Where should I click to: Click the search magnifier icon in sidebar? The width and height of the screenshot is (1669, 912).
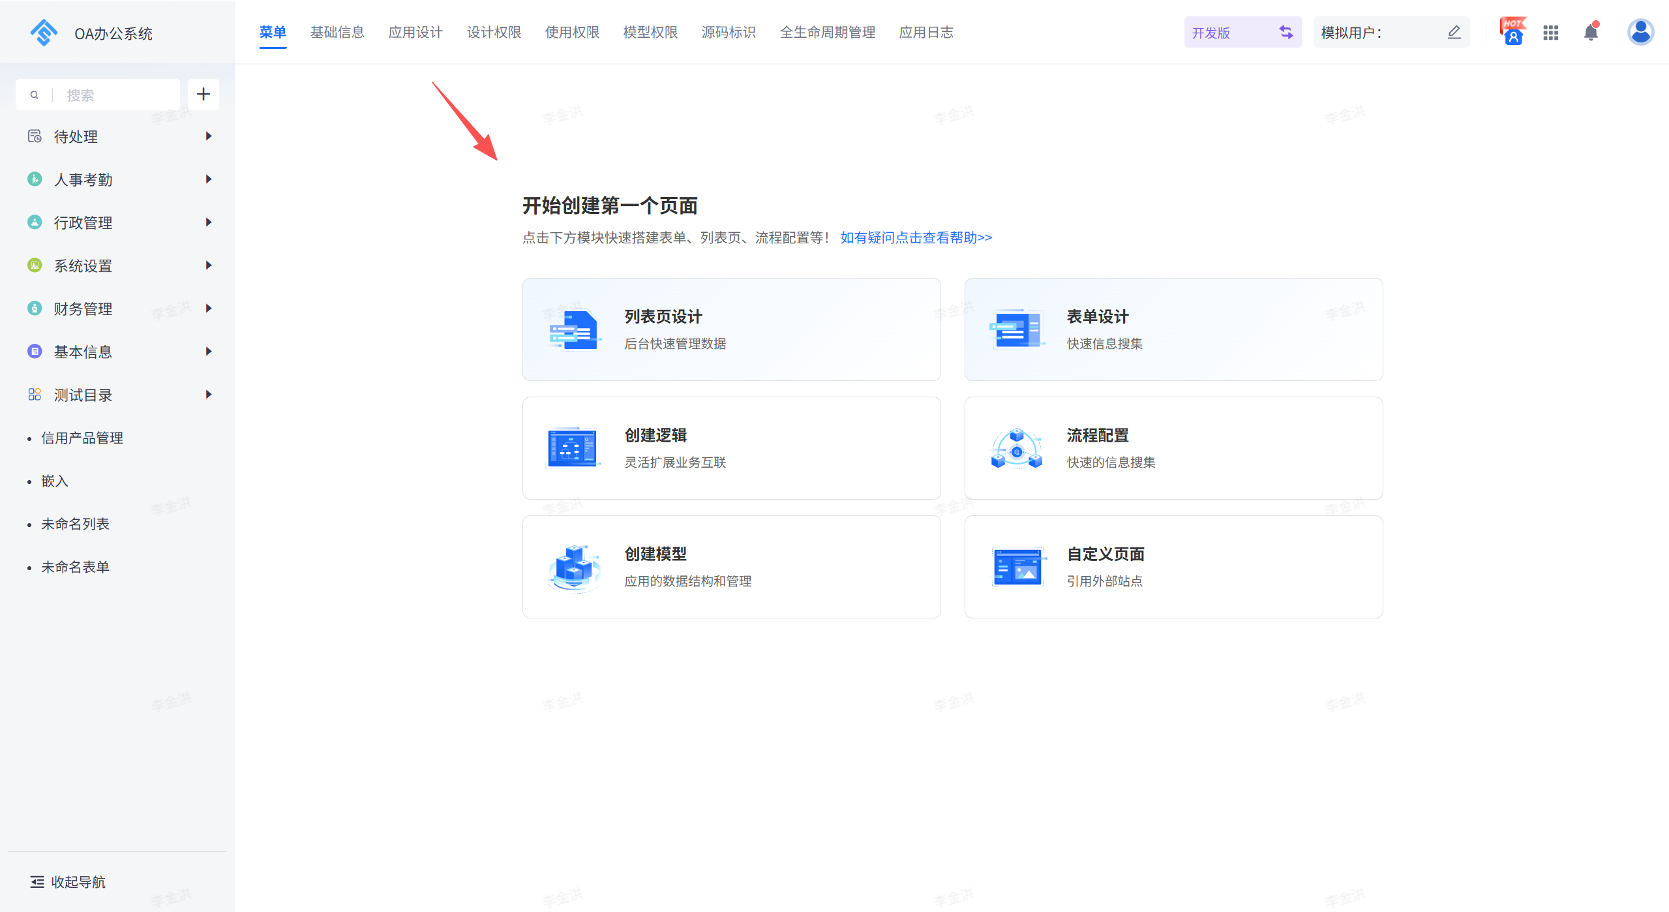(x=35, y=95)
